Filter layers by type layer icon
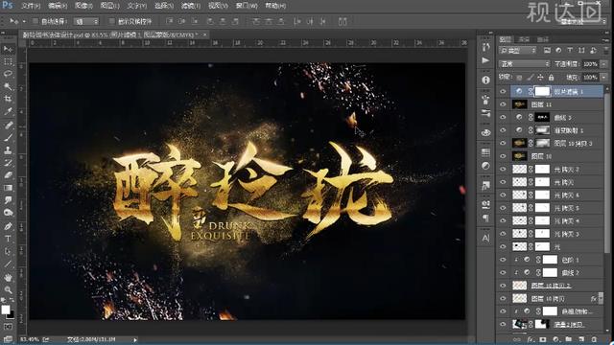614x345 pixels. click(570, 51)
